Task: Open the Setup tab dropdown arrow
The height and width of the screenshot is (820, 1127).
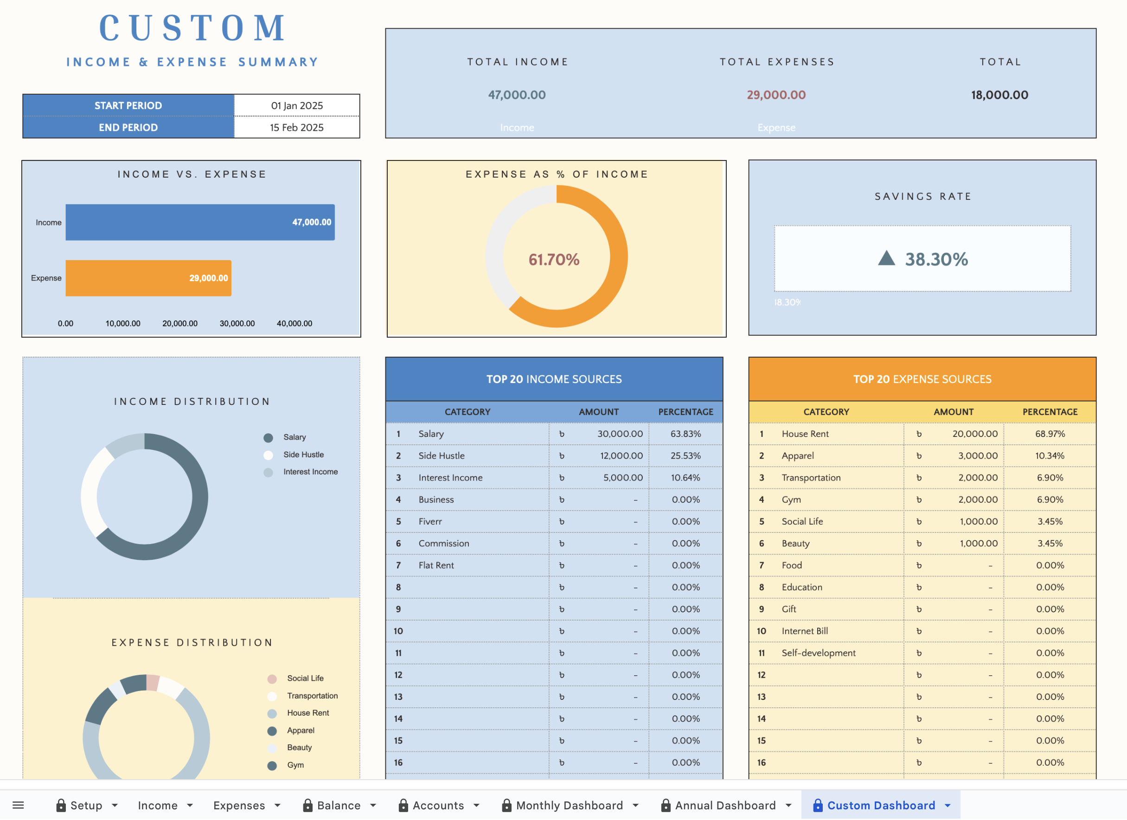Action: 115,806
